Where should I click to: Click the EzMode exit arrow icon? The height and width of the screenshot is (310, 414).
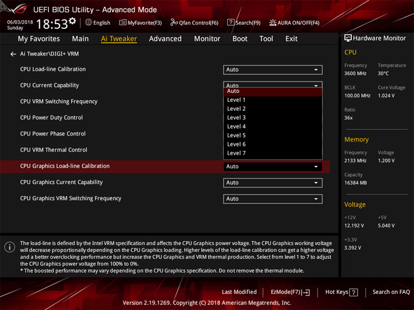[x=306, y=292]
